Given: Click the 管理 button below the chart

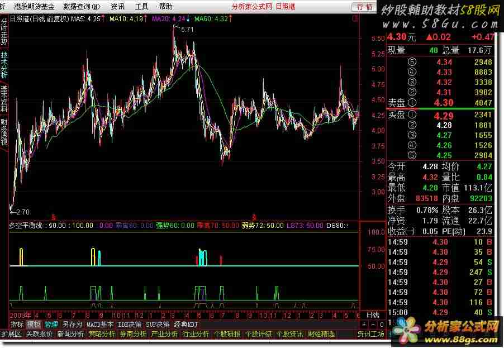Looking at the screenshot, I should click(x=51, y=325).
